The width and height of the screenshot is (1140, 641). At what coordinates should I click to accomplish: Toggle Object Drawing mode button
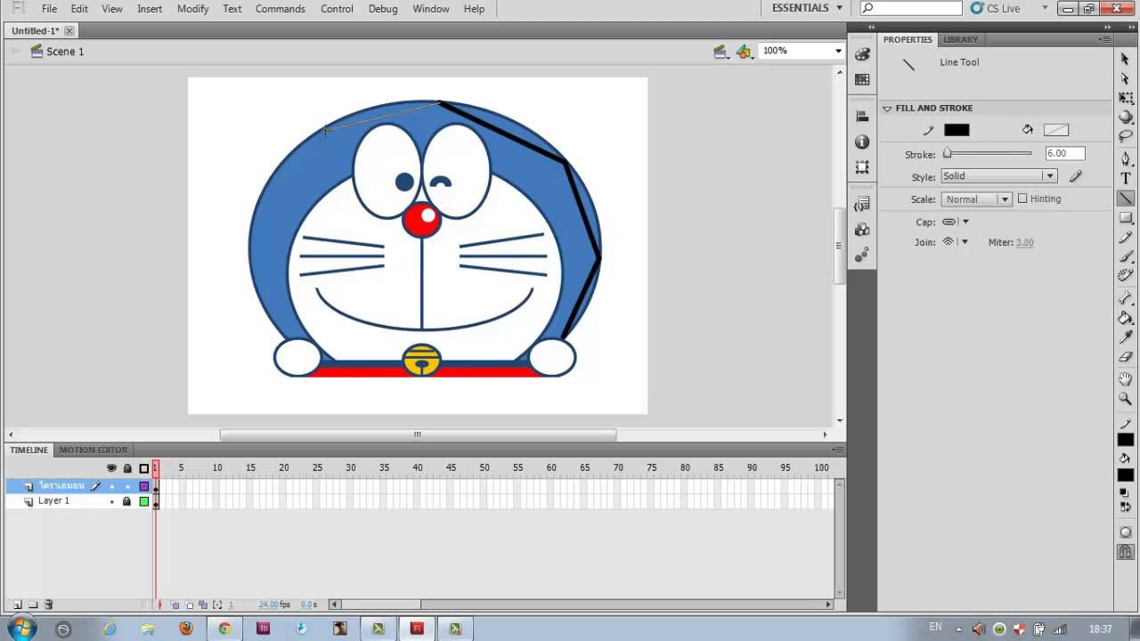(1126, 532)
